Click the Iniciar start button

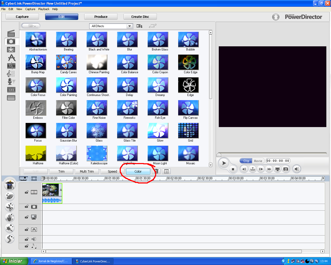coord(14,261)
